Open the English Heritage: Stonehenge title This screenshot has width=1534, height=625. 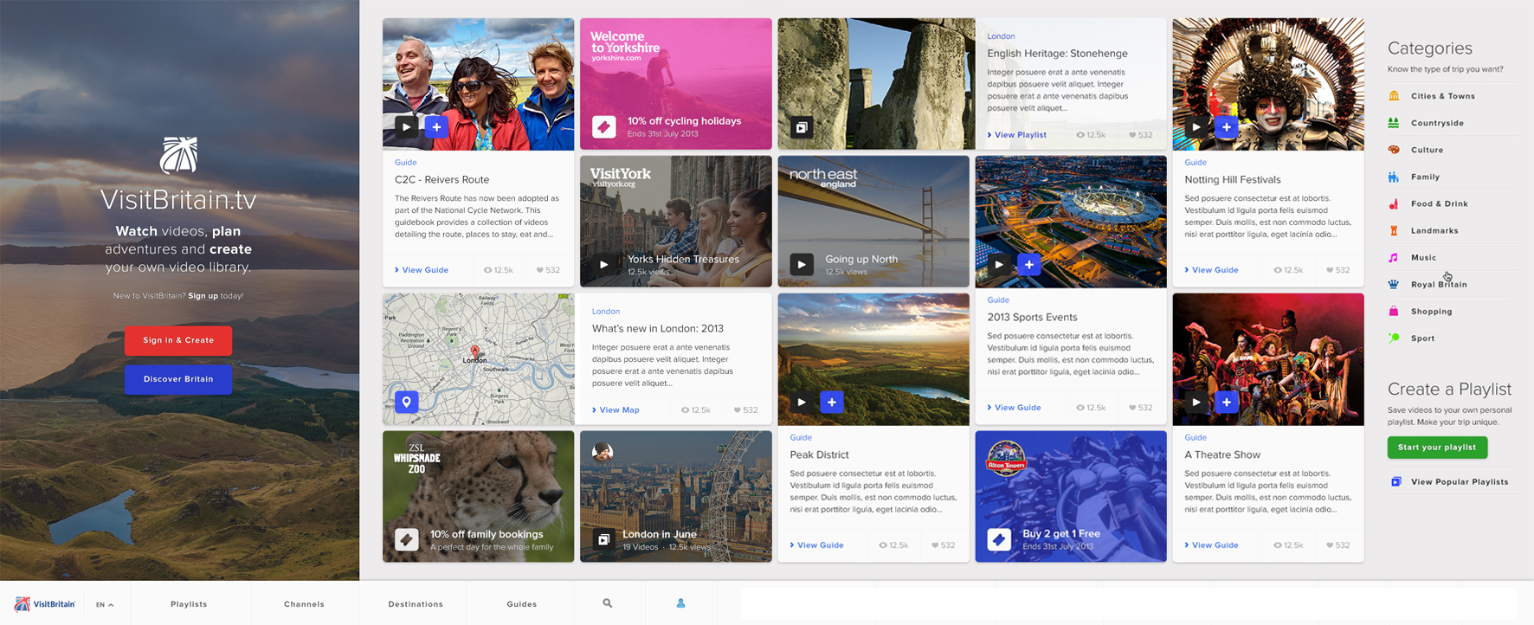pos(1057,54)
